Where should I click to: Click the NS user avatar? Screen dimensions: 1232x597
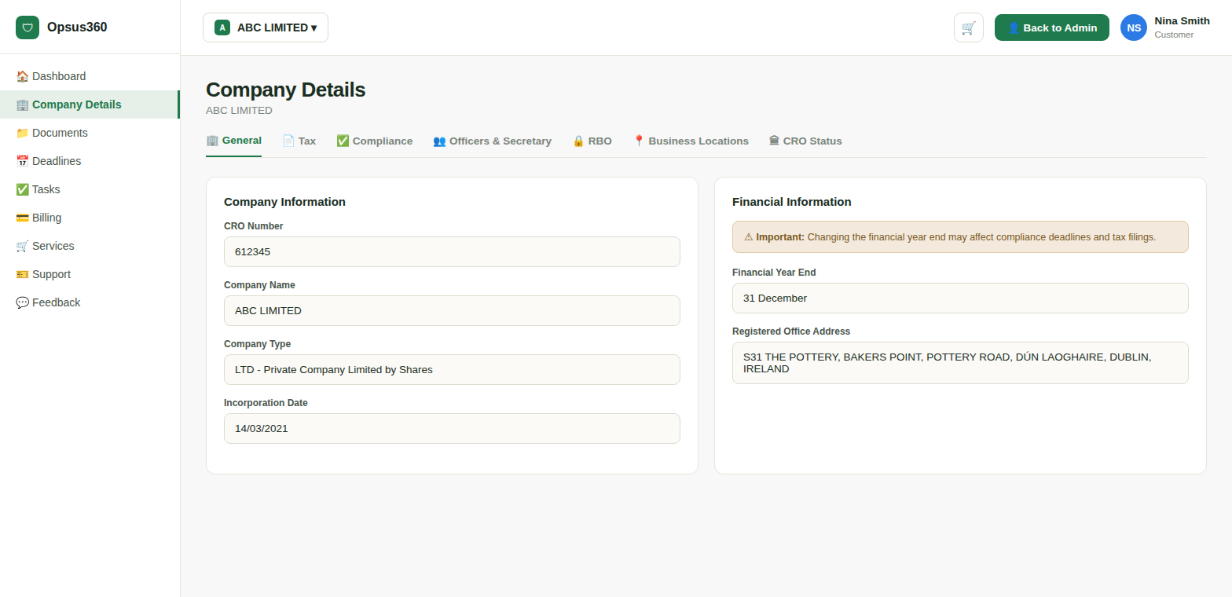coord(1134,27)
